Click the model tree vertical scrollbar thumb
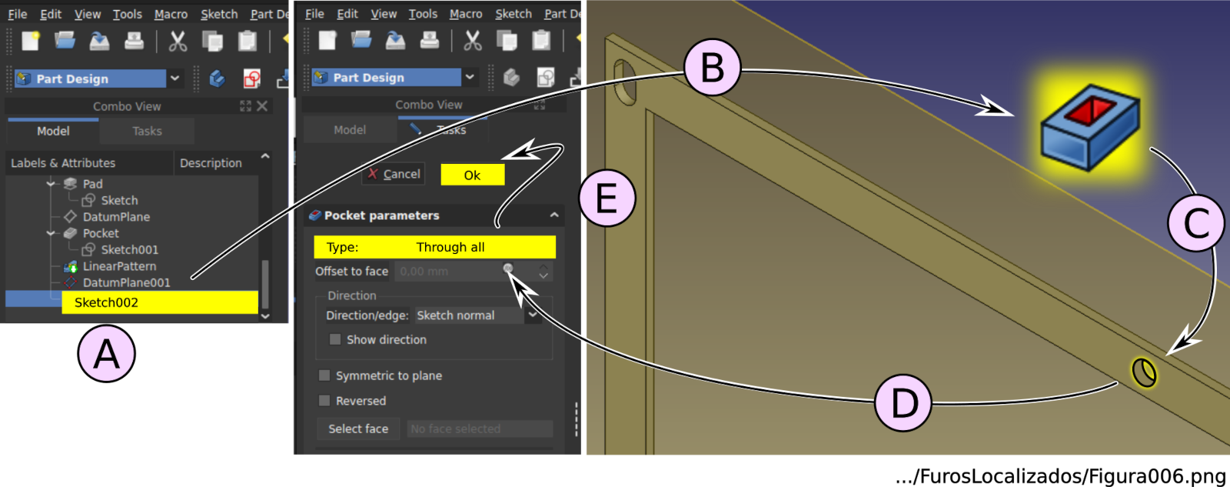This screenshot has height=487, width=1230. pos(265,284)
